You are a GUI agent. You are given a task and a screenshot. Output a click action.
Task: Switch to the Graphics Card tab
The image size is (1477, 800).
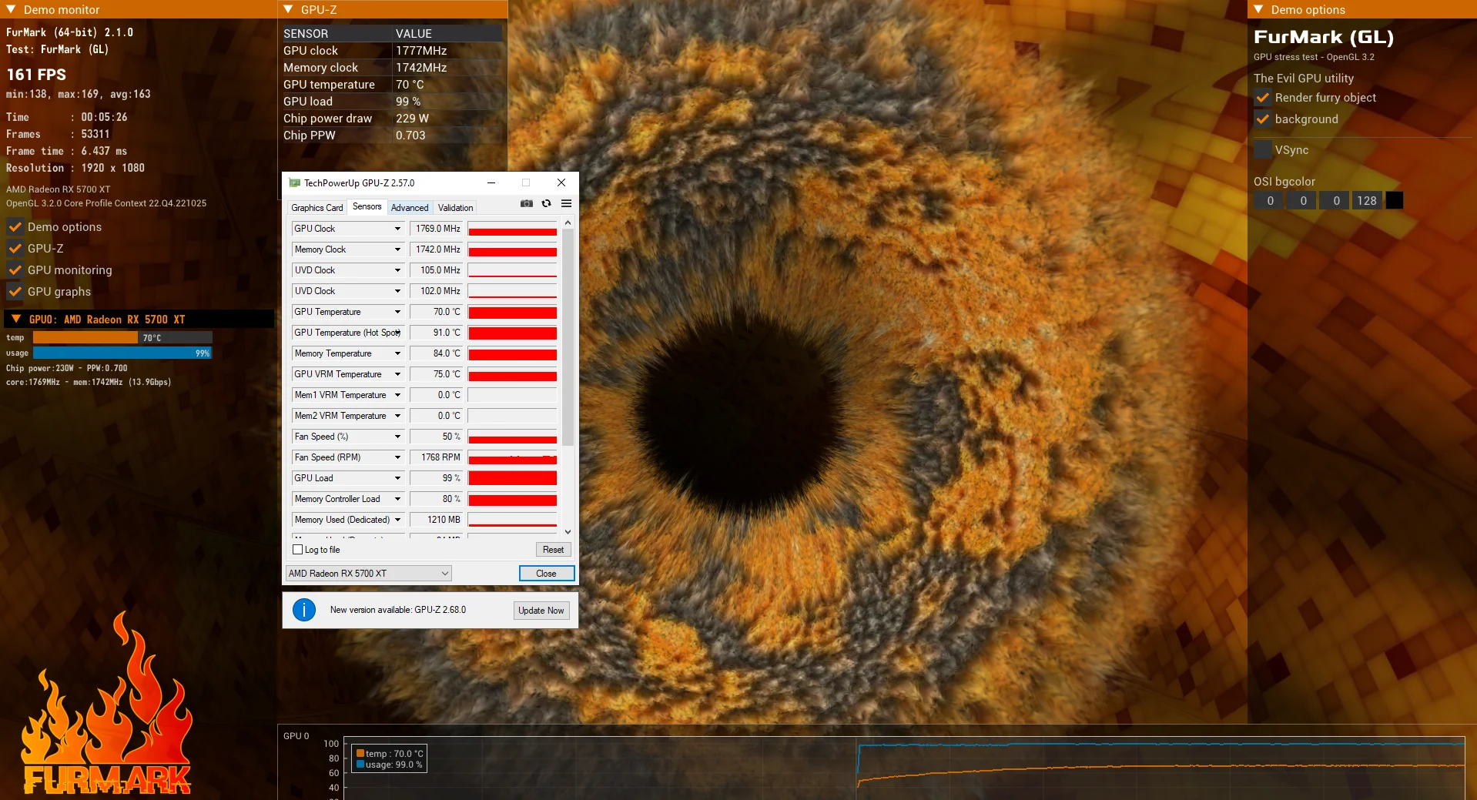(316, 208)
